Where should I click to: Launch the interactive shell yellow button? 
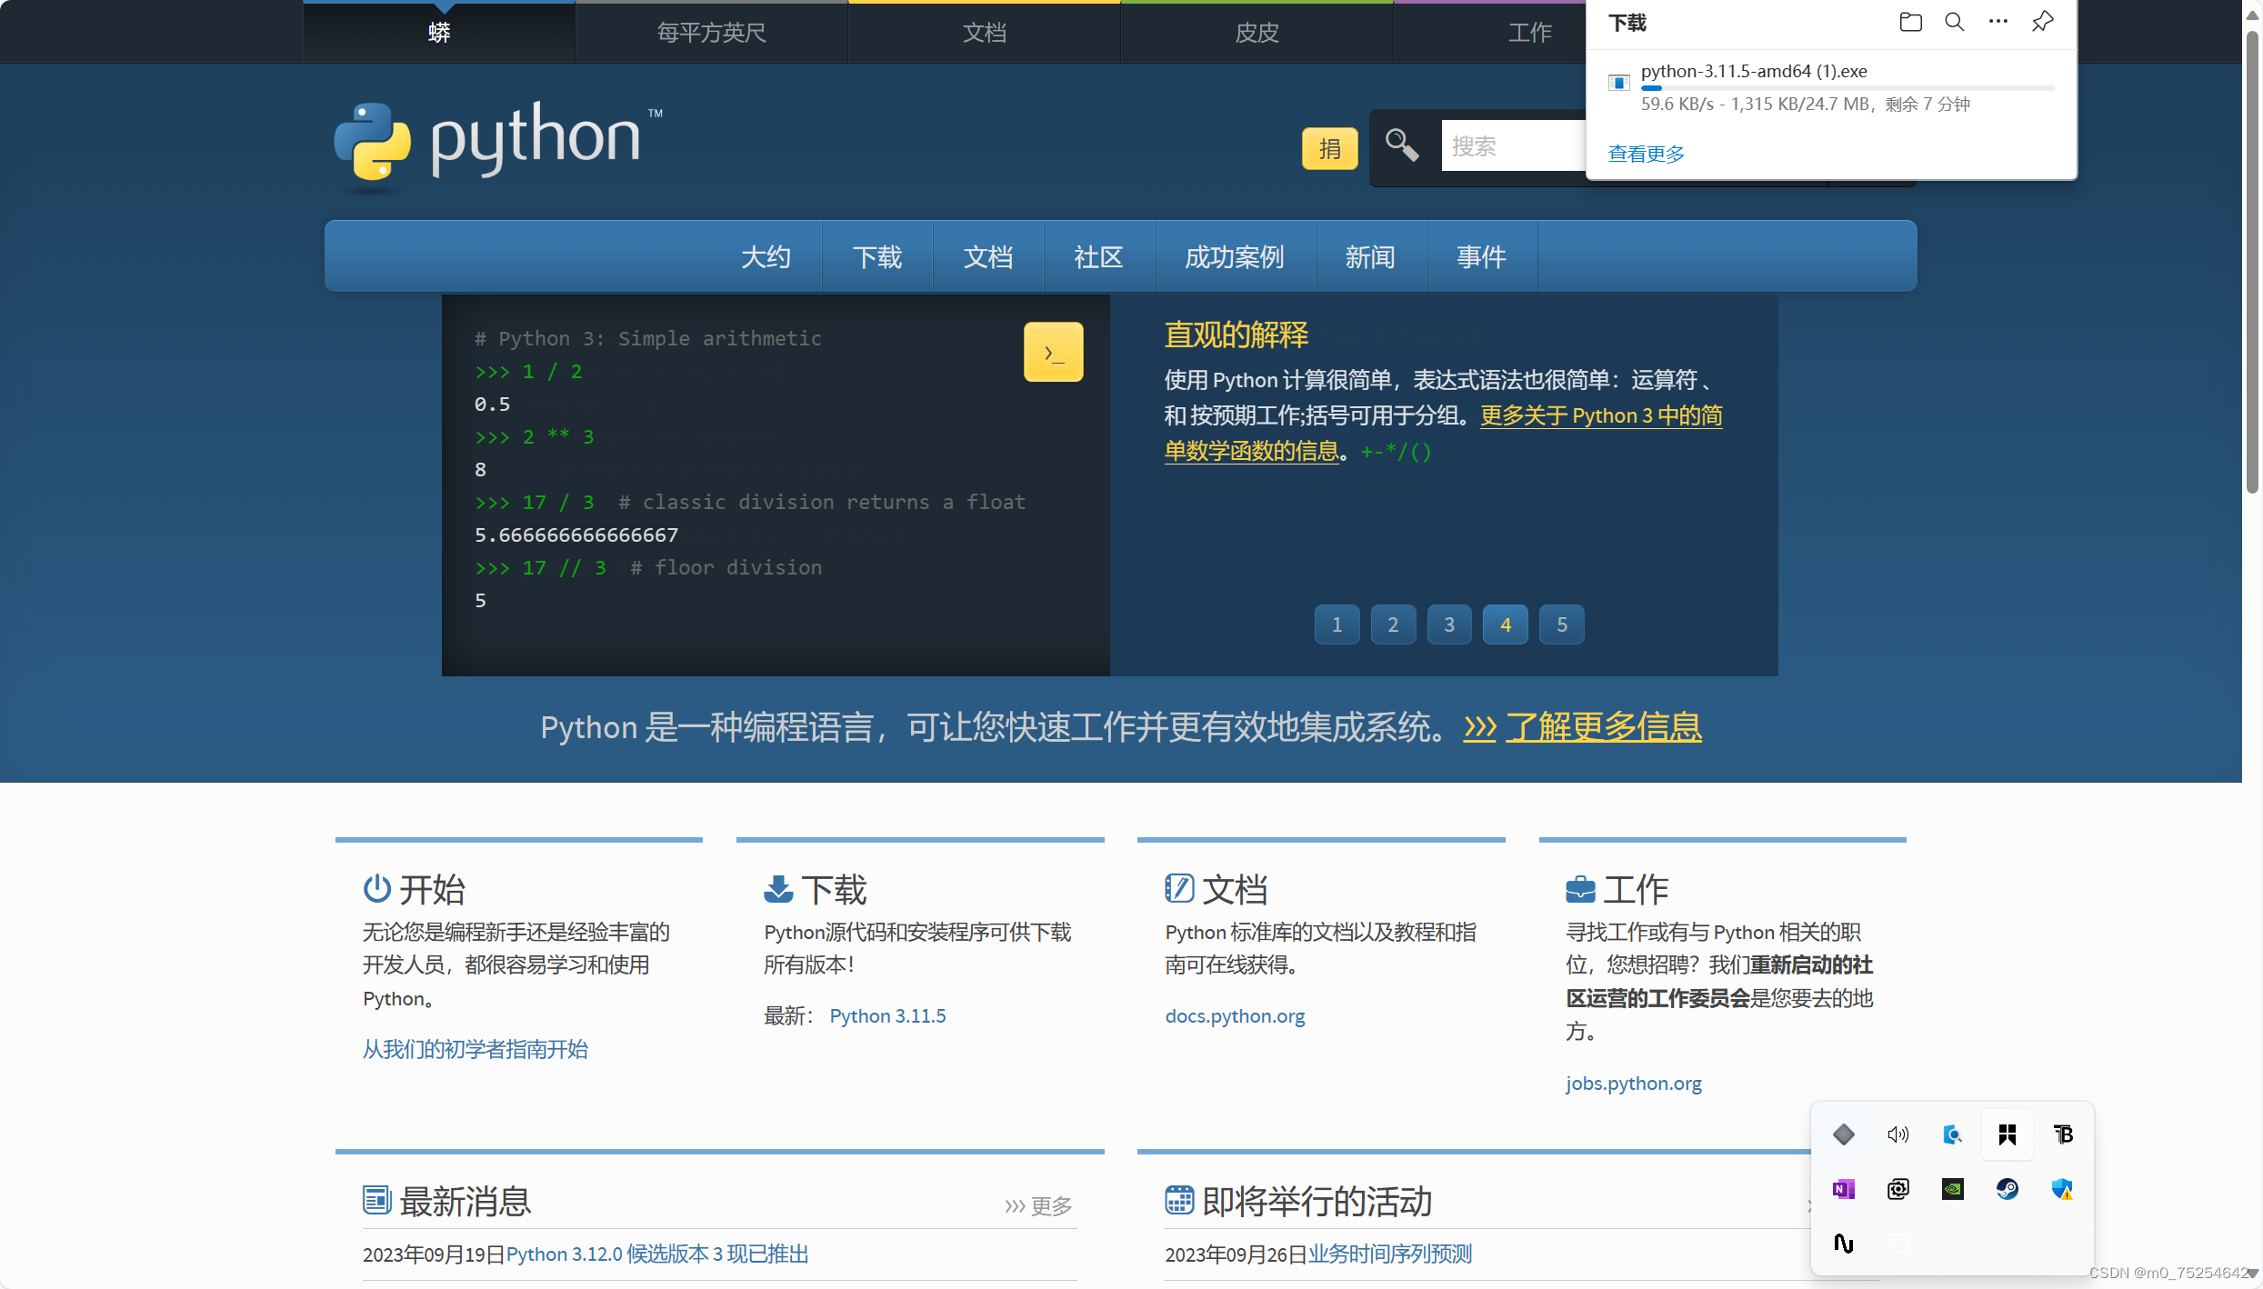(1053, 352)
